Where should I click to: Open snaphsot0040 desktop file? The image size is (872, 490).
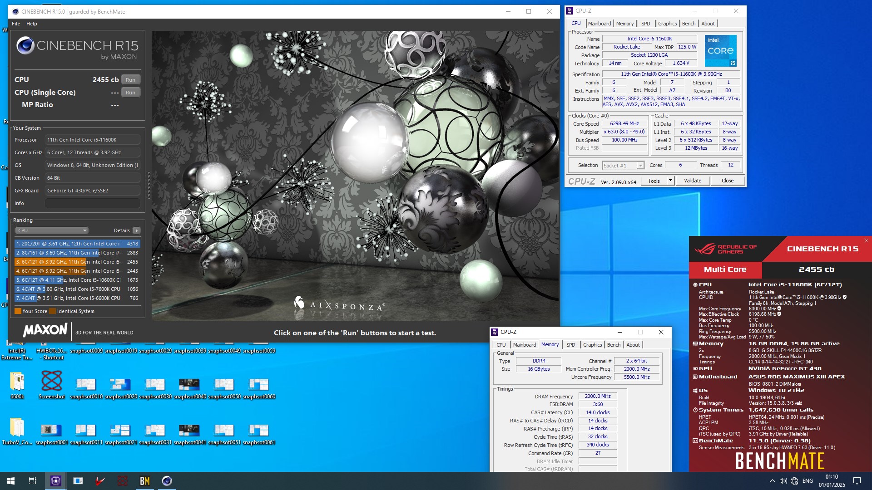(189, 388)
